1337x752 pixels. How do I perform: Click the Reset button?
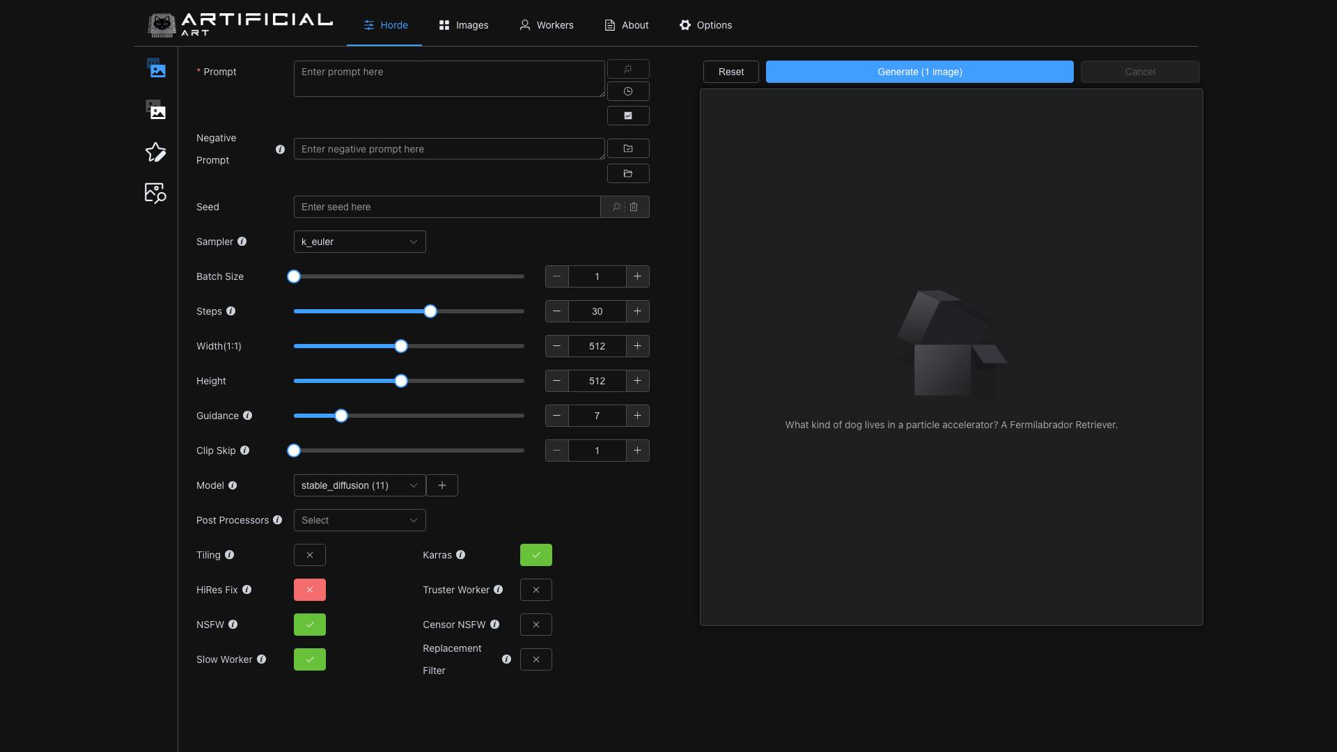point(730,72)
